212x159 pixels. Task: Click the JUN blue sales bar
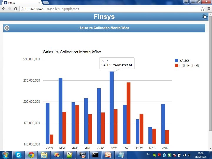coord(73,123)
